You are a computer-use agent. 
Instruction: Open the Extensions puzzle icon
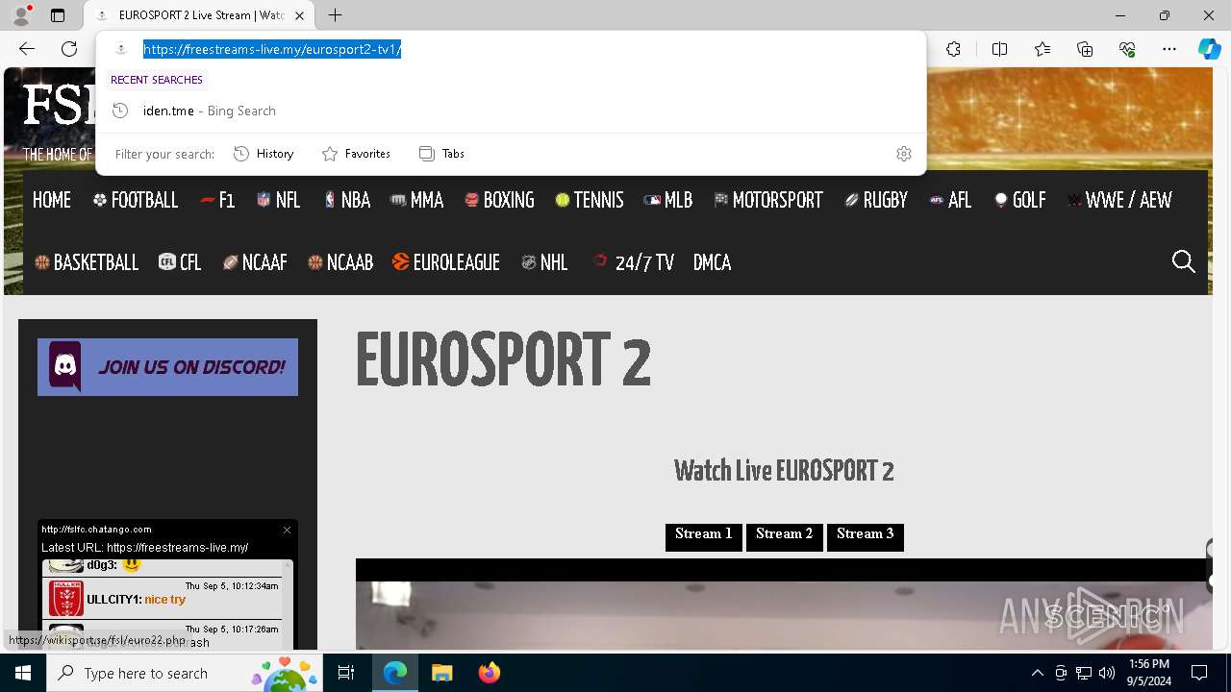point(953,49)
